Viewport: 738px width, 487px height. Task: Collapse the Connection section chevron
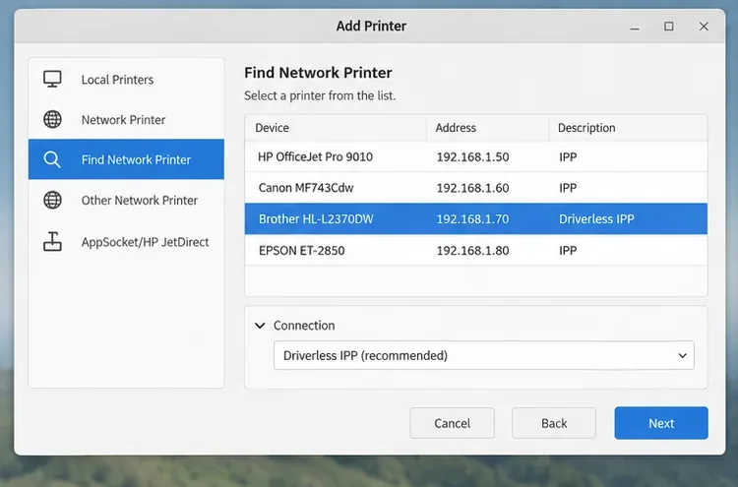point(260,325)
